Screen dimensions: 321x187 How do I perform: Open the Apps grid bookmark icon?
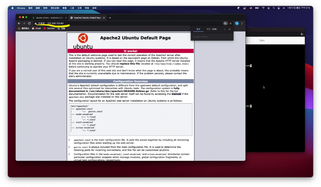[19, 28]
